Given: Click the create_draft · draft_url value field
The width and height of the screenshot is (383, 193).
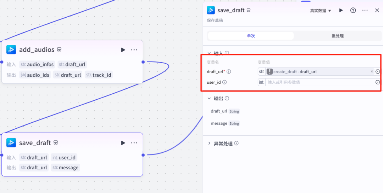Looking at the screenshot, I should (320, 71).
